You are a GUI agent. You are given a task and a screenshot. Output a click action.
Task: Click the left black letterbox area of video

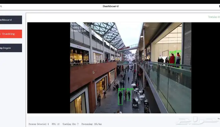49,68
